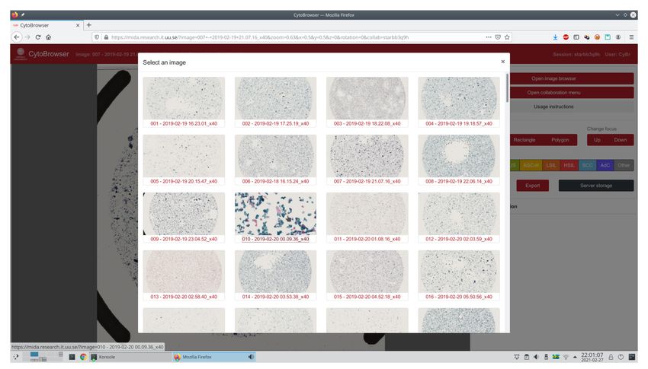Open pinkish thumbnail 013 - 2019-02-20 02.58.40_x40
648x369 pixels.
(x=184, y=272)
